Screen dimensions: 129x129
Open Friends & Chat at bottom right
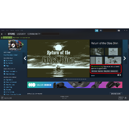point(123,98)
